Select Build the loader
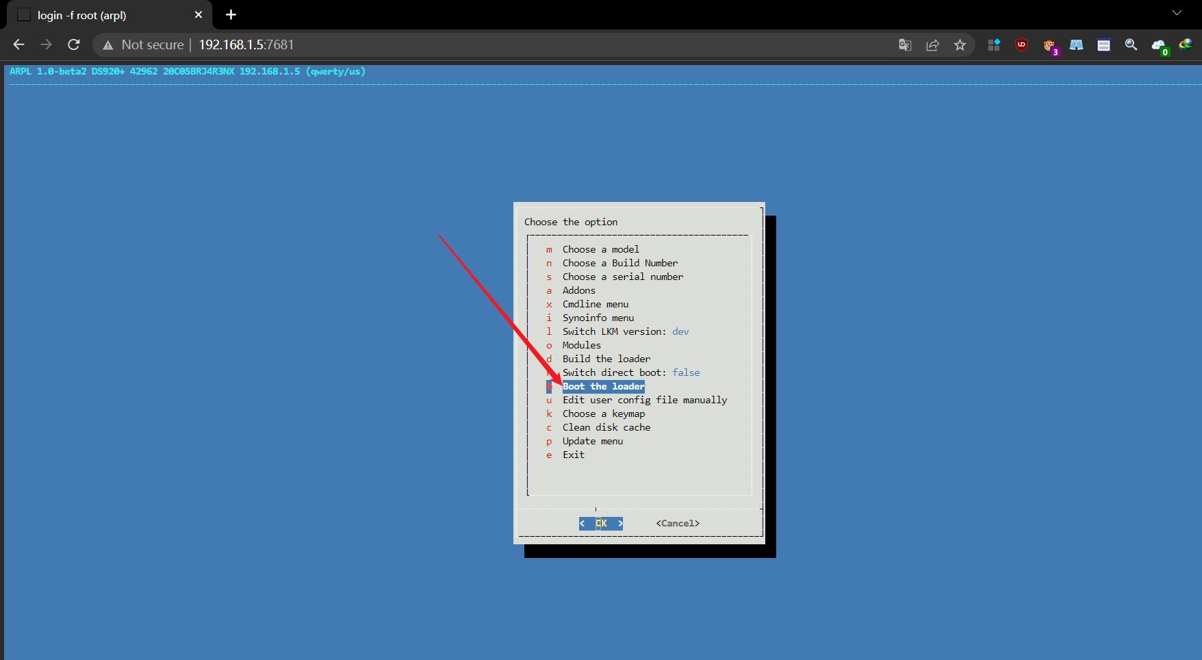This screenshot has width=1202, height=660. [x=606, y=359]
